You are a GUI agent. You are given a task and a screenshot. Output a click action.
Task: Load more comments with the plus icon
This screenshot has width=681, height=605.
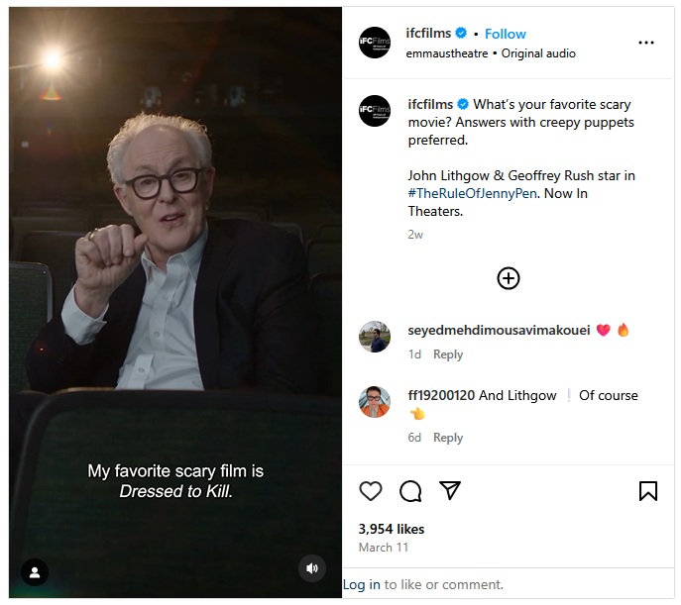tap(508, 278)
